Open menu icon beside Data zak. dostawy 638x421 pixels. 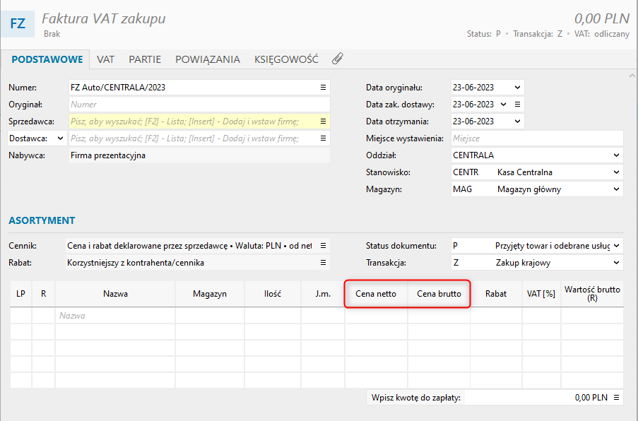point(517,105)
